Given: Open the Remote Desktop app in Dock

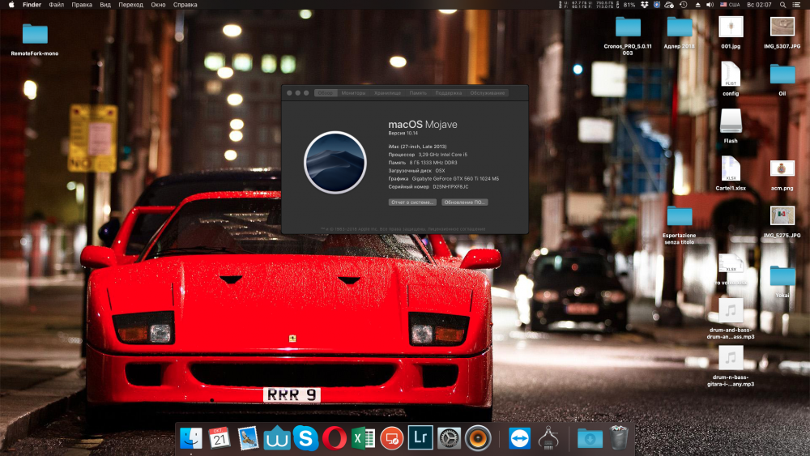Looking at the screenshot, I should tap(392, 438).
